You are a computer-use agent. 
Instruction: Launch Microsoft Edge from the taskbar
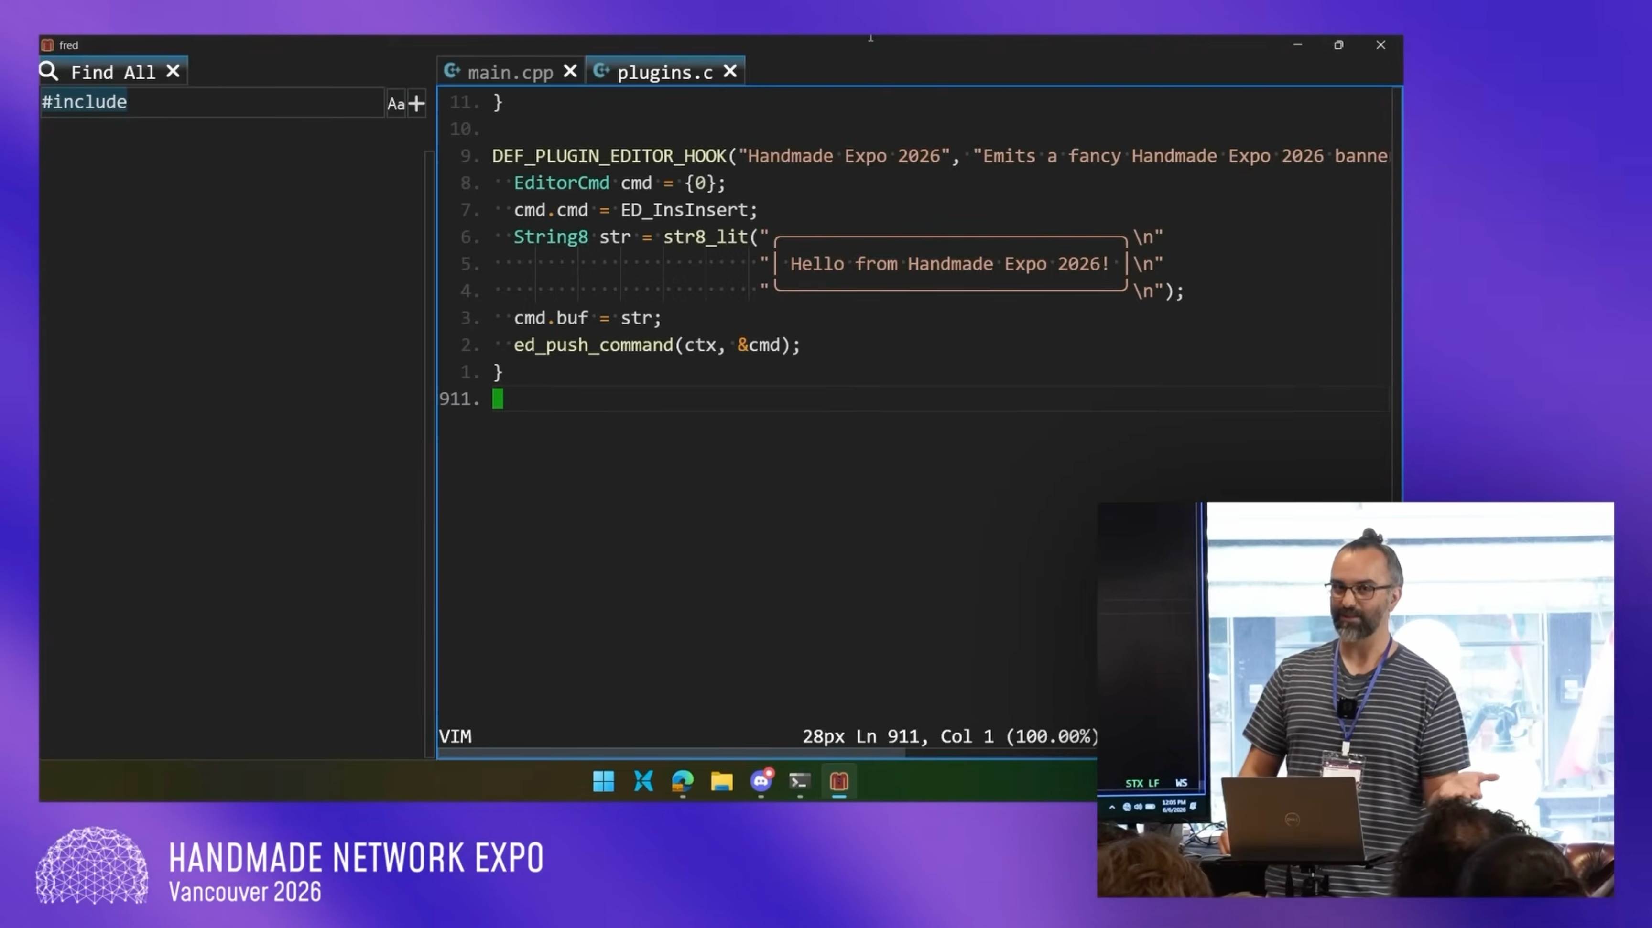[x=682, y=781]
